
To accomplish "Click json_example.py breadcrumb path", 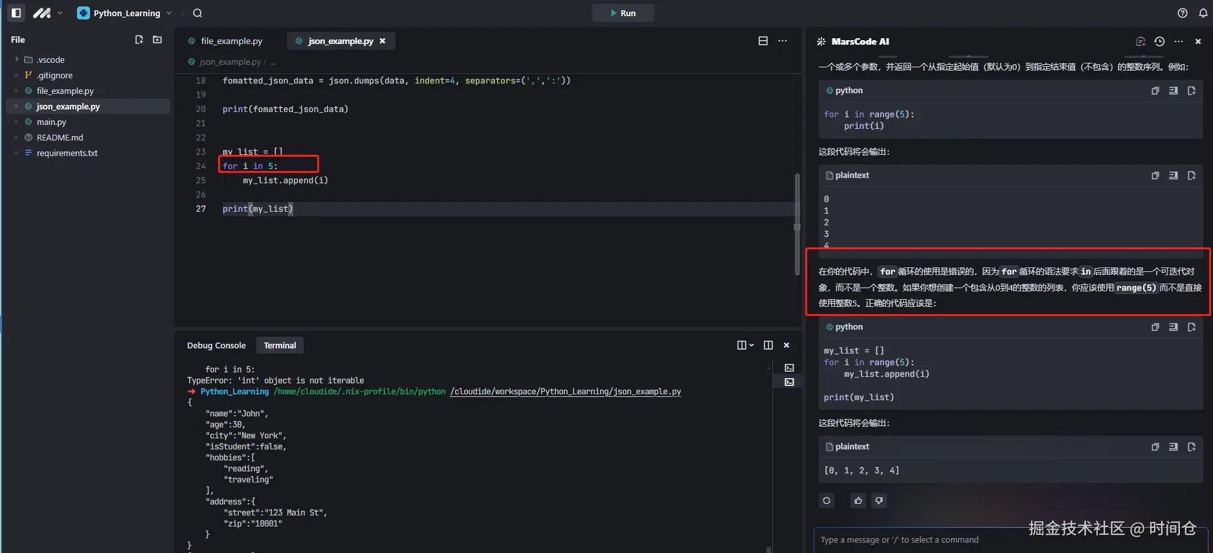I will (x=230, y=62).
